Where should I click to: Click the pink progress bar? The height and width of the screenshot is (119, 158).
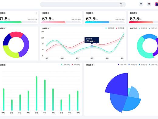click(61, 22)
